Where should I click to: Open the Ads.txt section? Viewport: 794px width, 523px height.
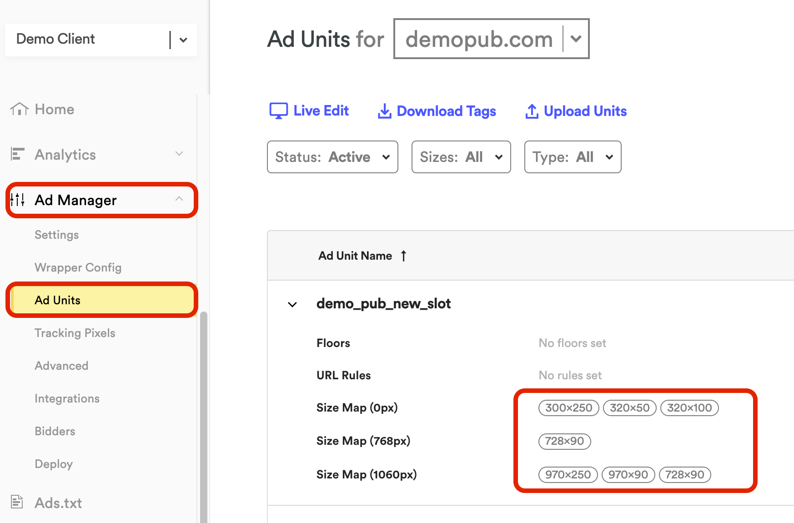click(59, 503)
